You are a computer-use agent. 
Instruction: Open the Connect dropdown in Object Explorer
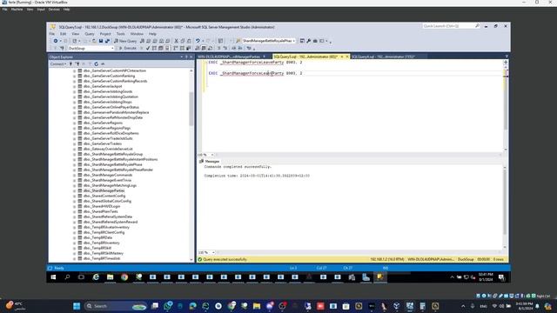[58, 63]
